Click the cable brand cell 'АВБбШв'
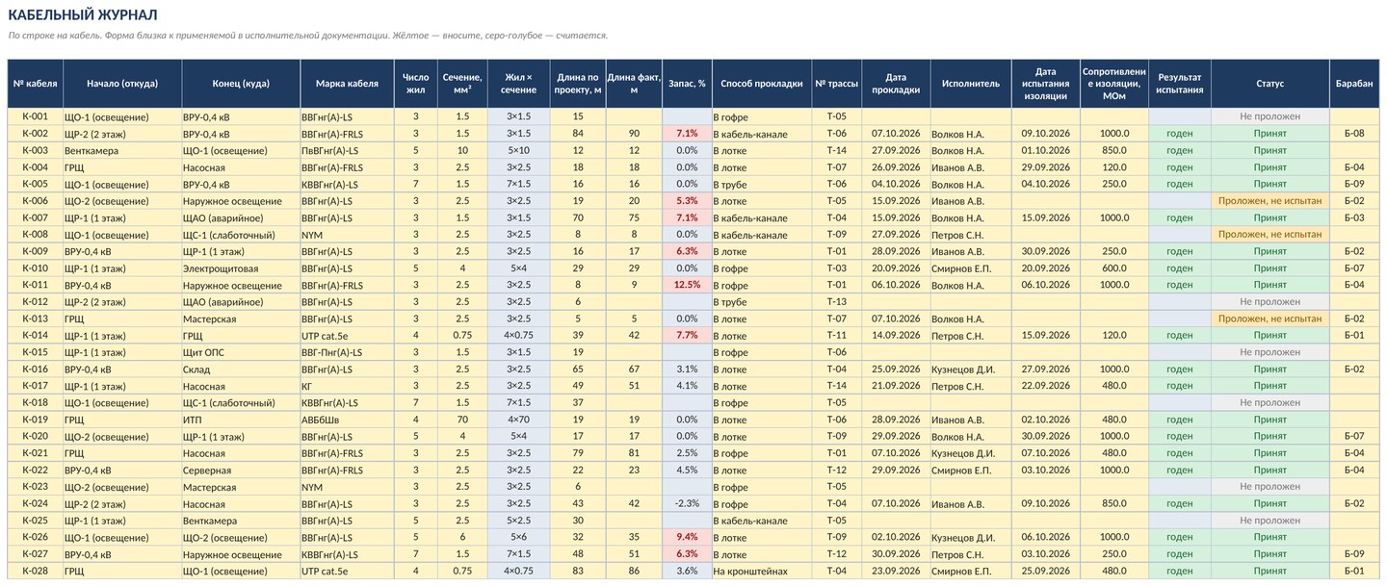 coord(347,420)
